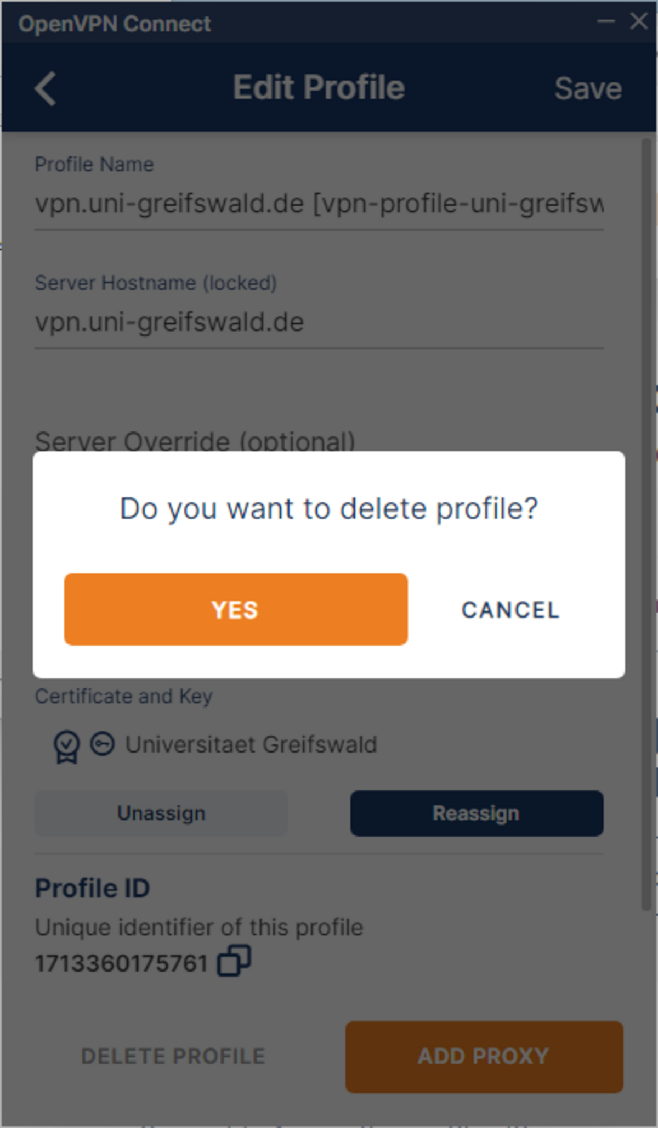Go back using the left arrow icon
The height and width of the screenshot is (1128, 658).
tap(46, 88)
